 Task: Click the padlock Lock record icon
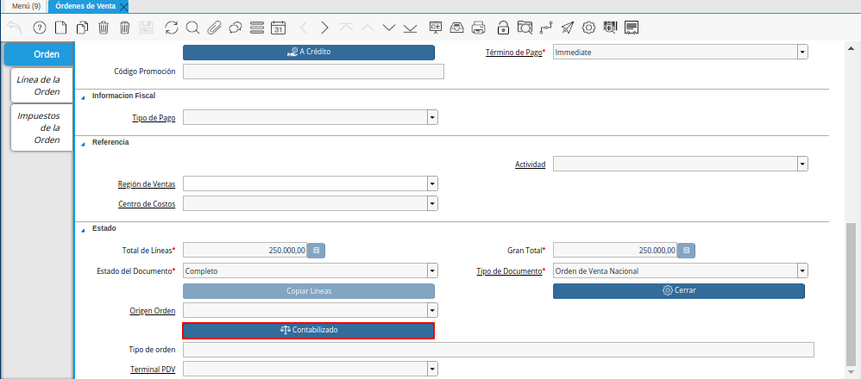pos(502,28)
